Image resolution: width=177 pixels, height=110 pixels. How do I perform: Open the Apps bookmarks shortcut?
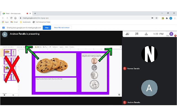[5, 22]
